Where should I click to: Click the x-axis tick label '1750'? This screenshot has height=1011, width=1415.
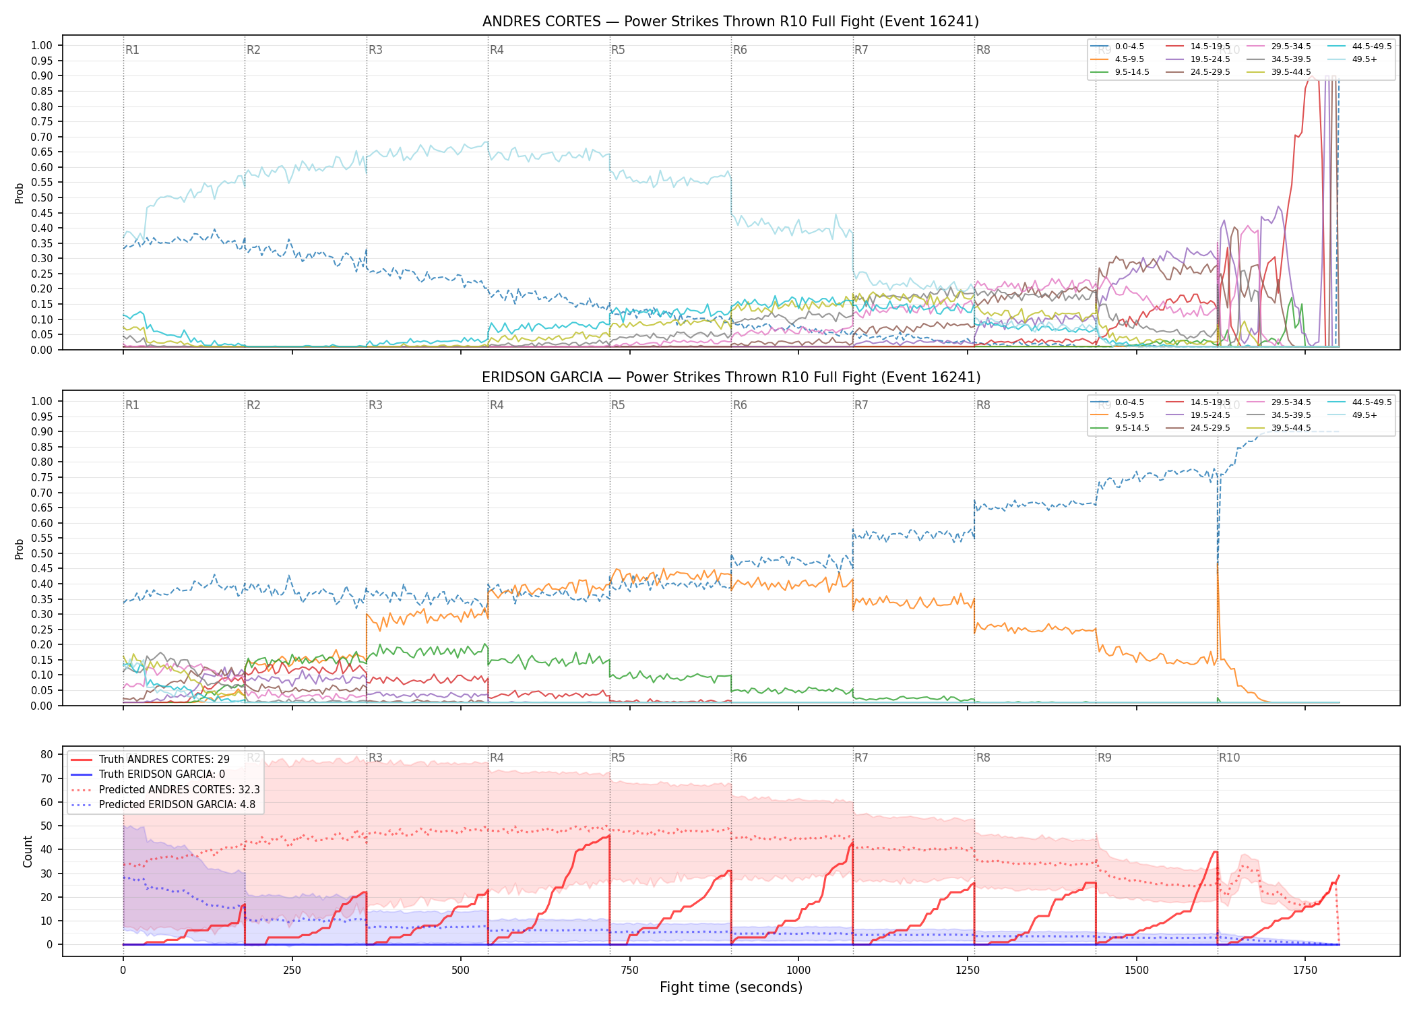[x=1305, y=971]
